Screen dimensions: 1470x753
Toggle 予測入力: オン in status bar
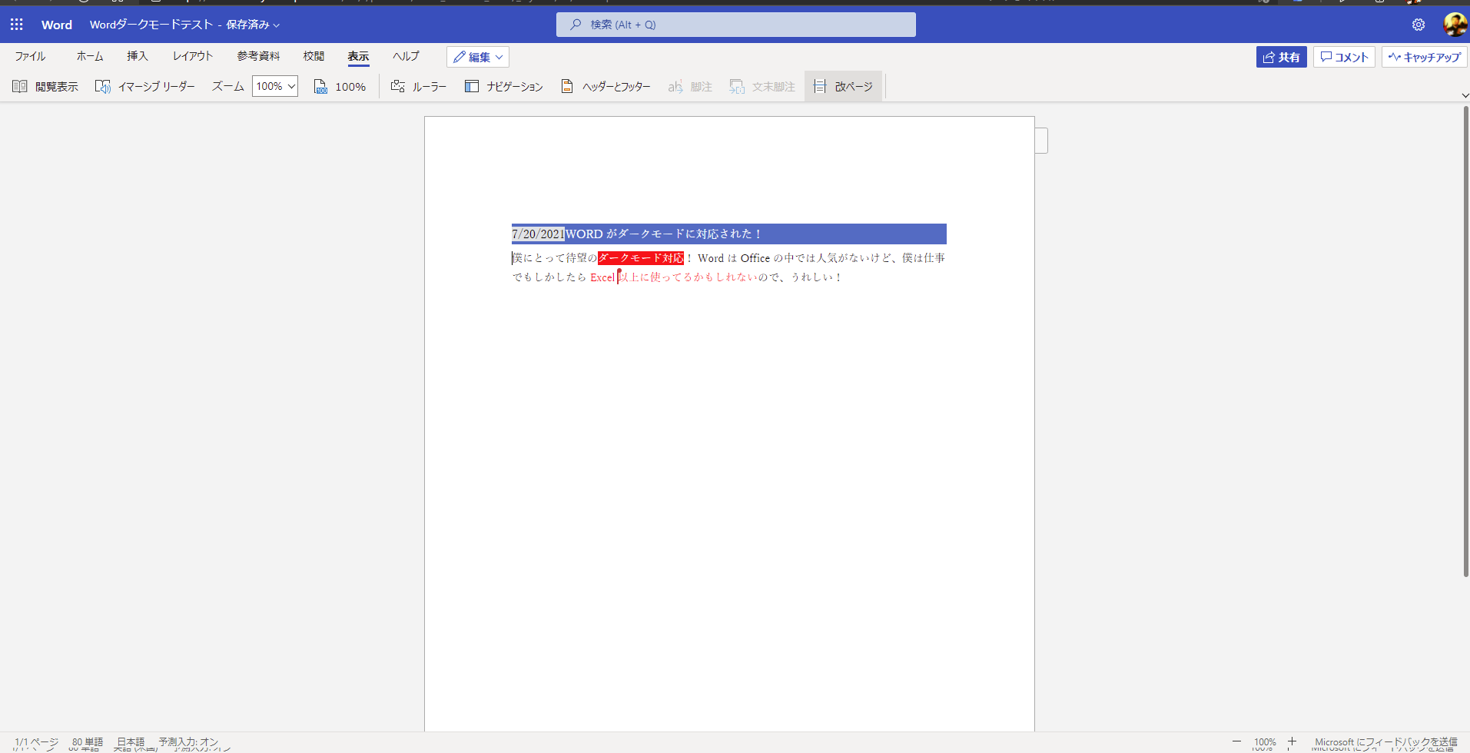click(x=189, y=742)
